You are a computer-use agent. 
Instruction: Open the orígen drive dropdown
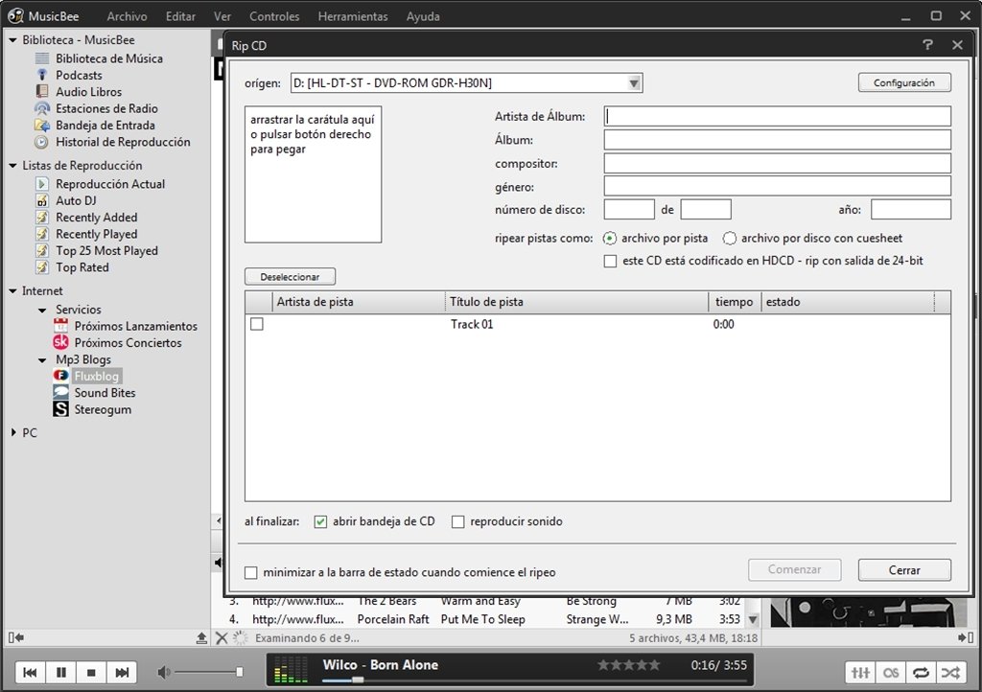coord(634,83)
